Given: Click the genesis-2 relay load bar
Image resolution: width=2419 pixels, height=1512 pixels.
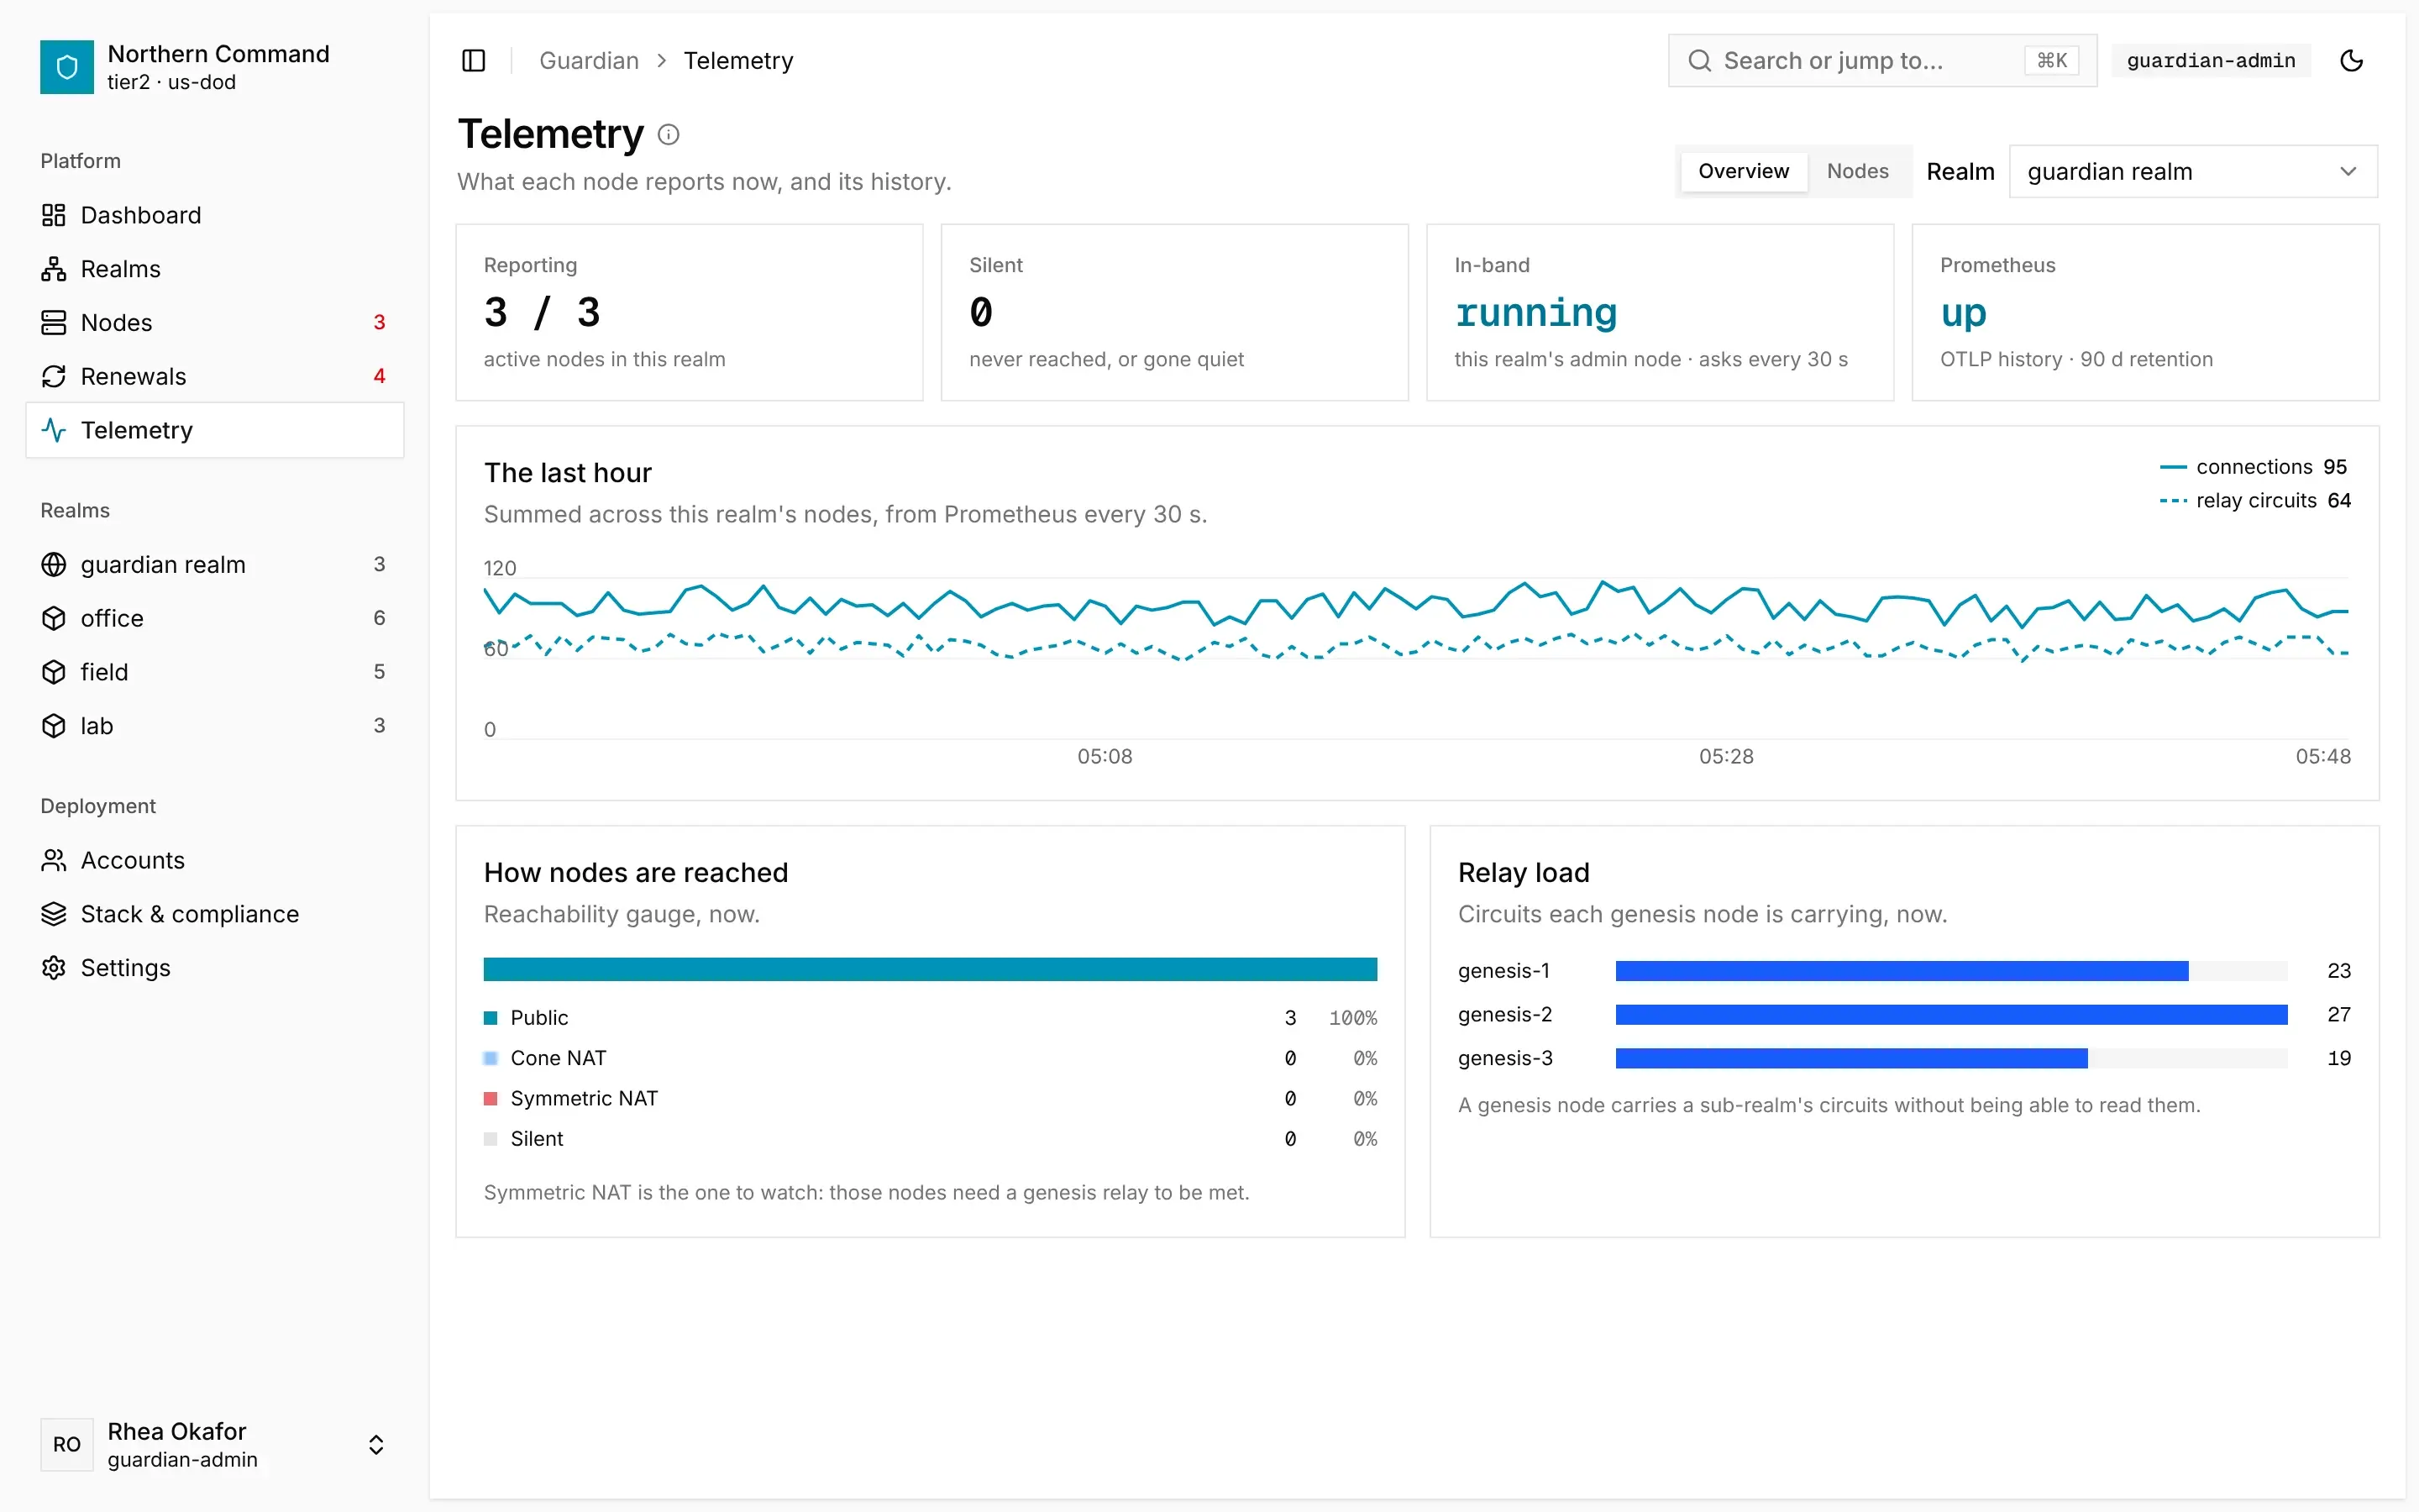Looking at the screenshot, I should [1951, 1015].
